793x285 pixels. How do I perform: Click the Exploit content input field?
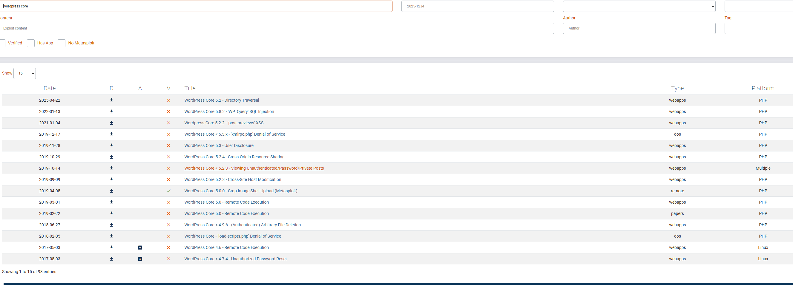(277, 28)
